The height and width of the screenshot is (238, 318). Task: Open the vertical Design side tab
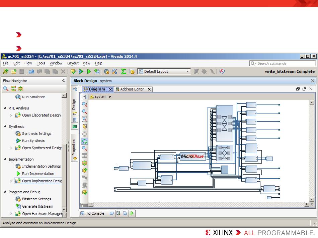[x=74, y=104]
